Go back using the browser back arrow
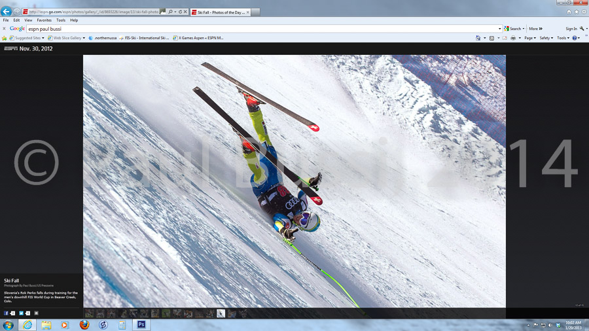Image resolution: width=589 pixels, height=331 pixels. click(6, 12)
